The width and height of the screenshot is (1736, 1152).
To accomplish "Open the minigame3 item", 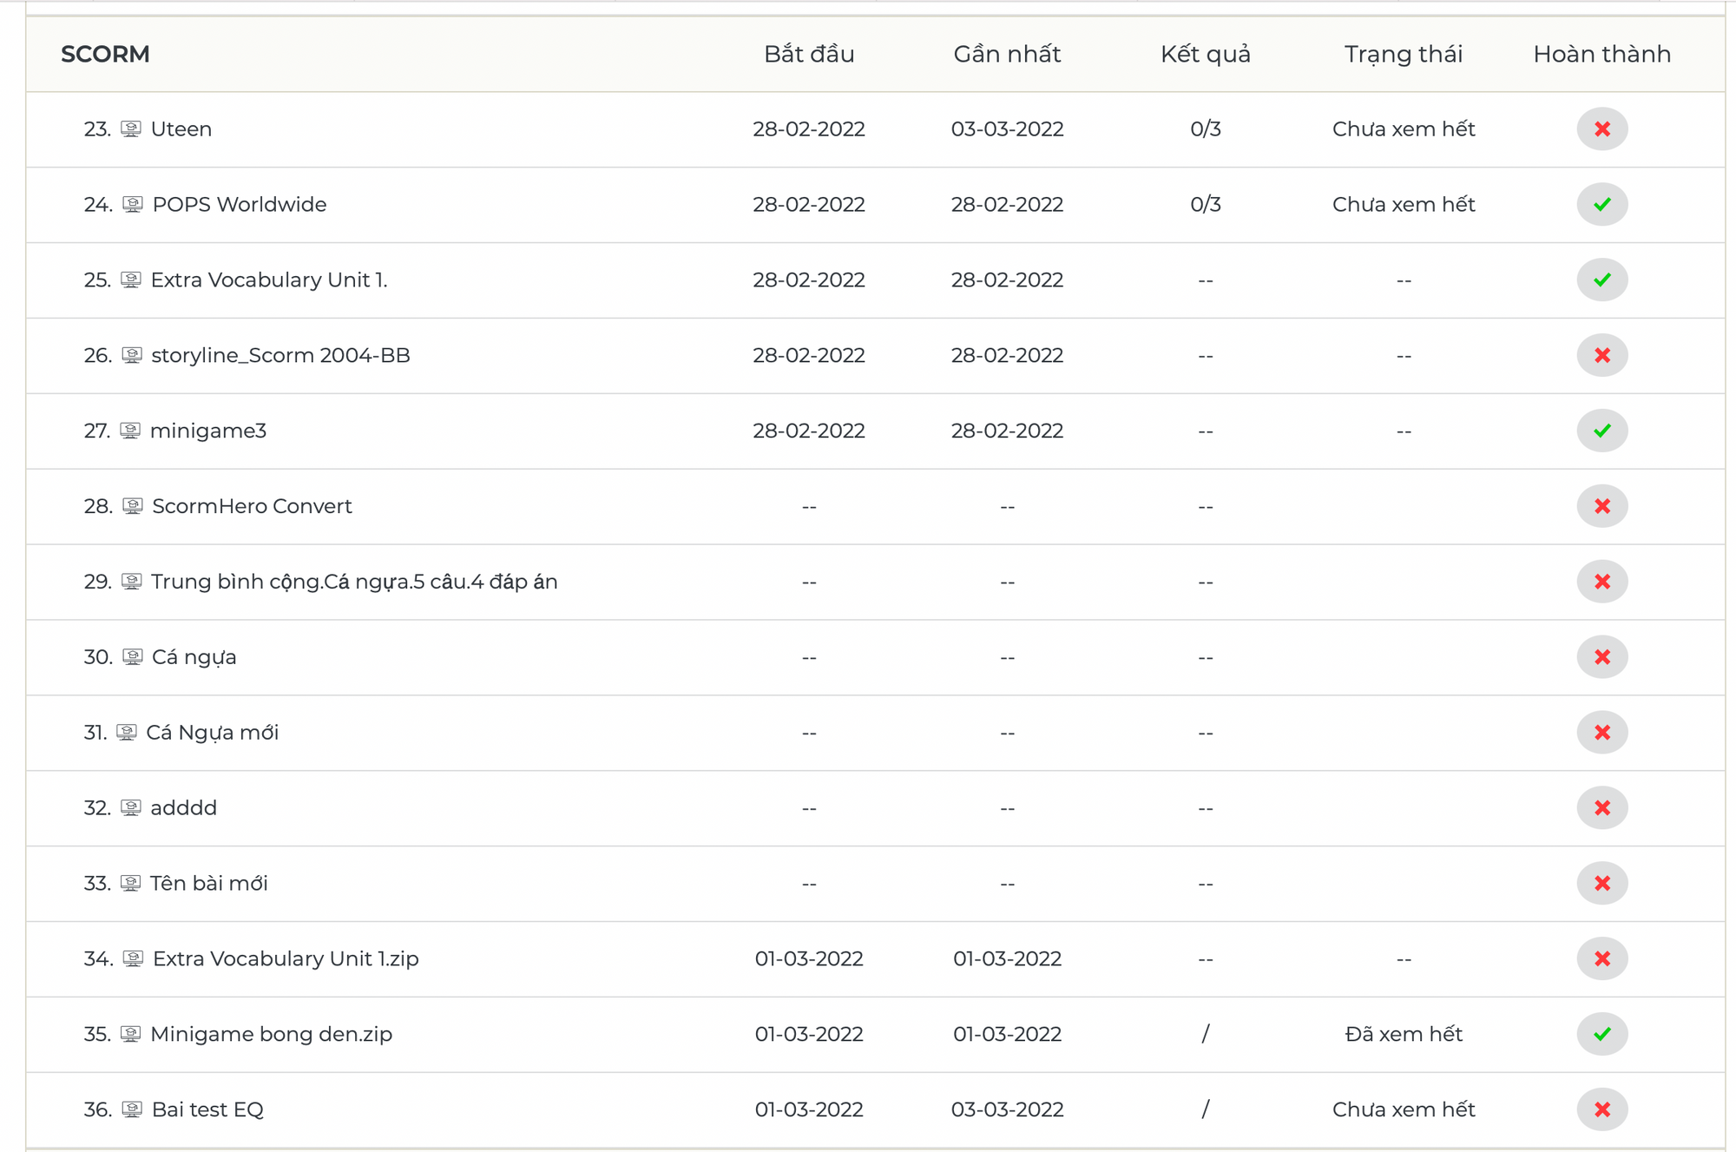I will tap(208, 431).
